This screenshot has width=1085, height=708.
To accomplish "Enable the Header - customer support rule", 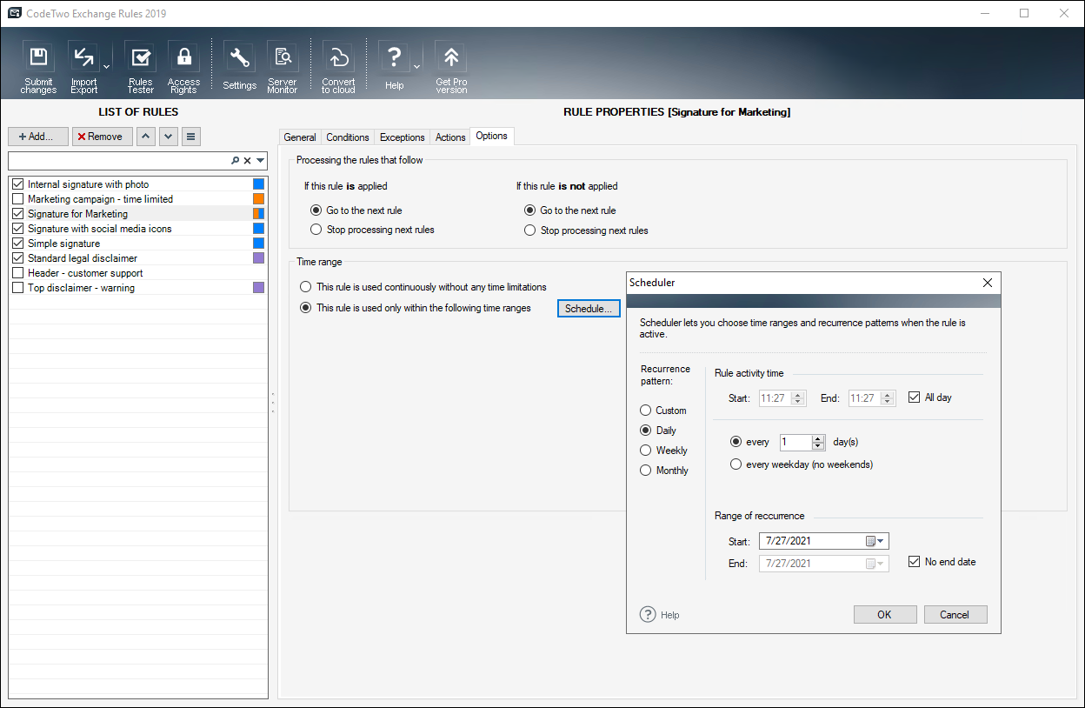I will tap(17, 273).
